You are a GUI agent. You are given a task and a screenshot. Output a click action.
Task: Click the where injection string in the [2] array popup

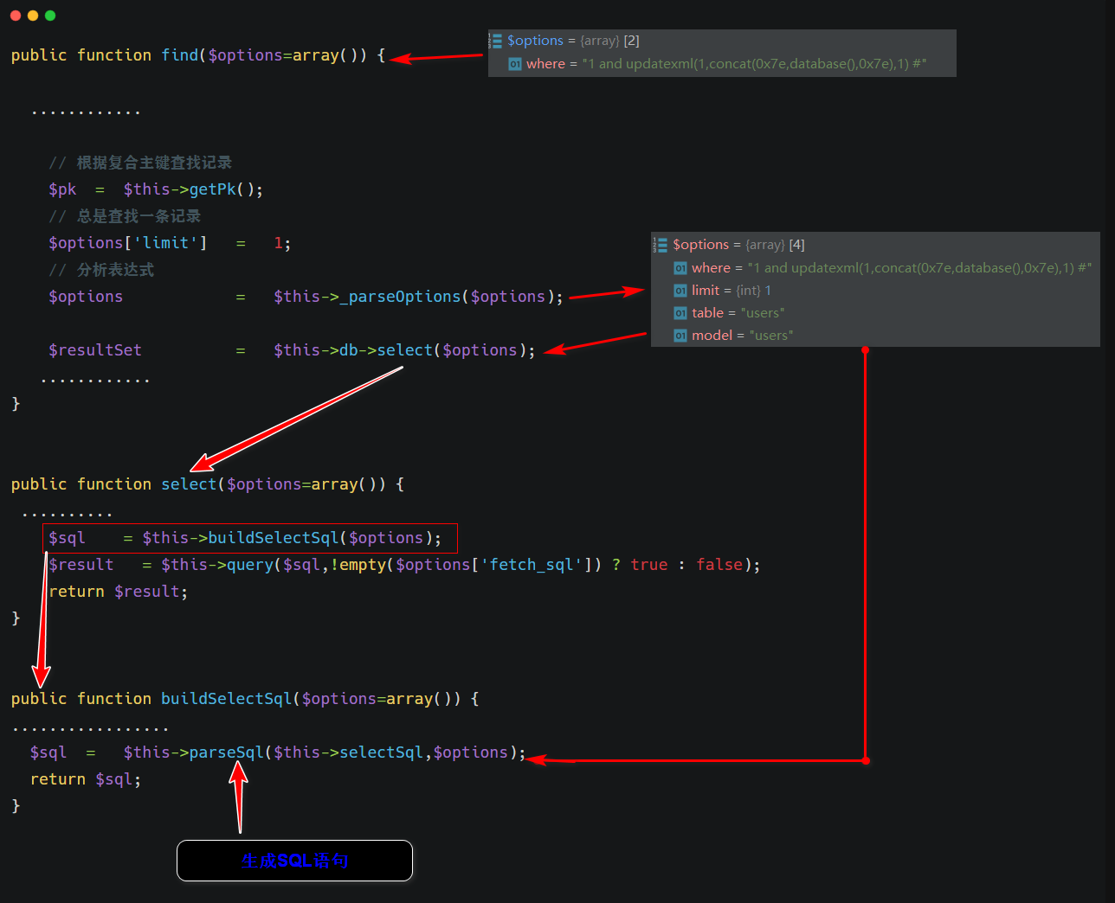click(755, 64)
